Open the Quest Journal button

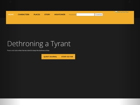[x=50, y=57]
